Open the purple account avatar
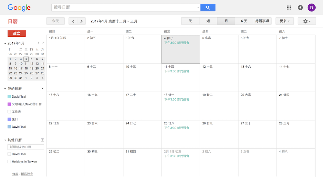This screenshot has width=323, height=177. point(312,7)
